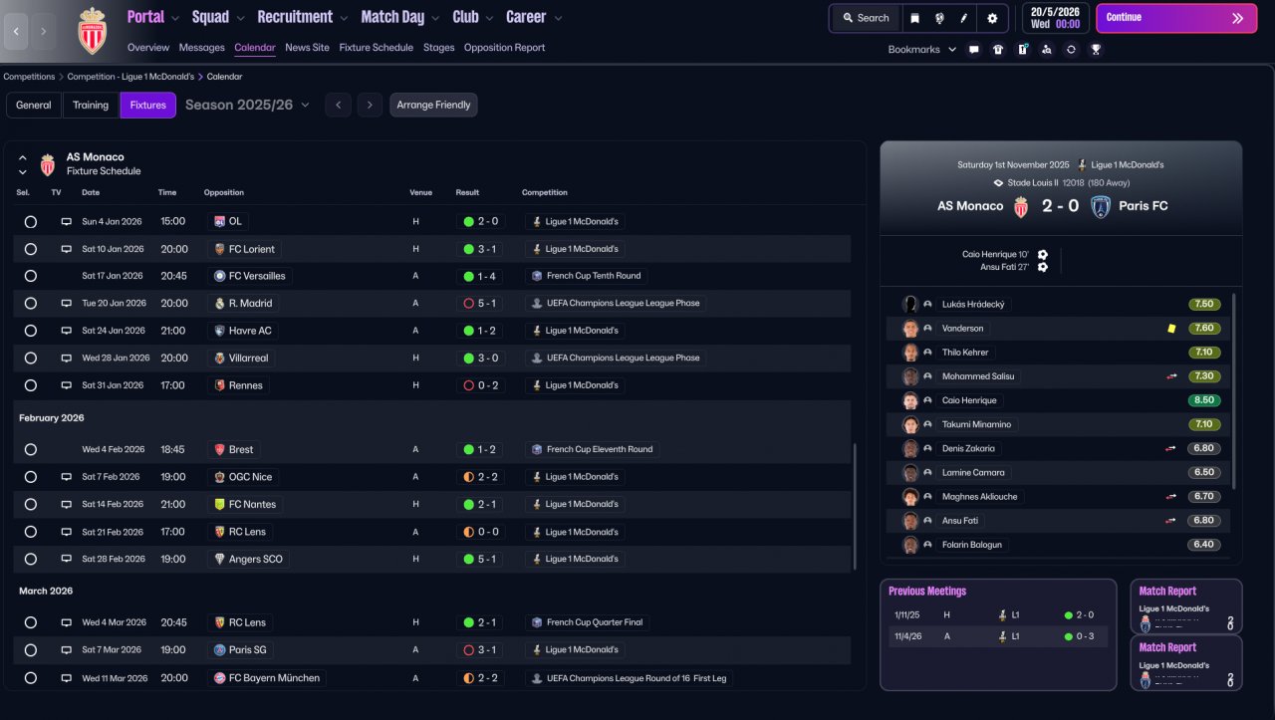Click the pencil icon in the top toolbar
This screenshot has width=1275, height=720.
tap(964, 18)
